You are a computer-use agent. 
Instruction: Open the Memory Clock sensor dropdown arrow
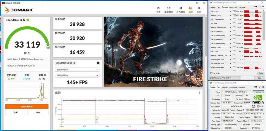click(231, 15)
